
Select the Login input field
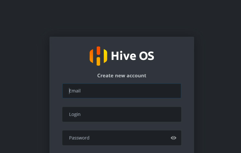(x=122, y=114)
